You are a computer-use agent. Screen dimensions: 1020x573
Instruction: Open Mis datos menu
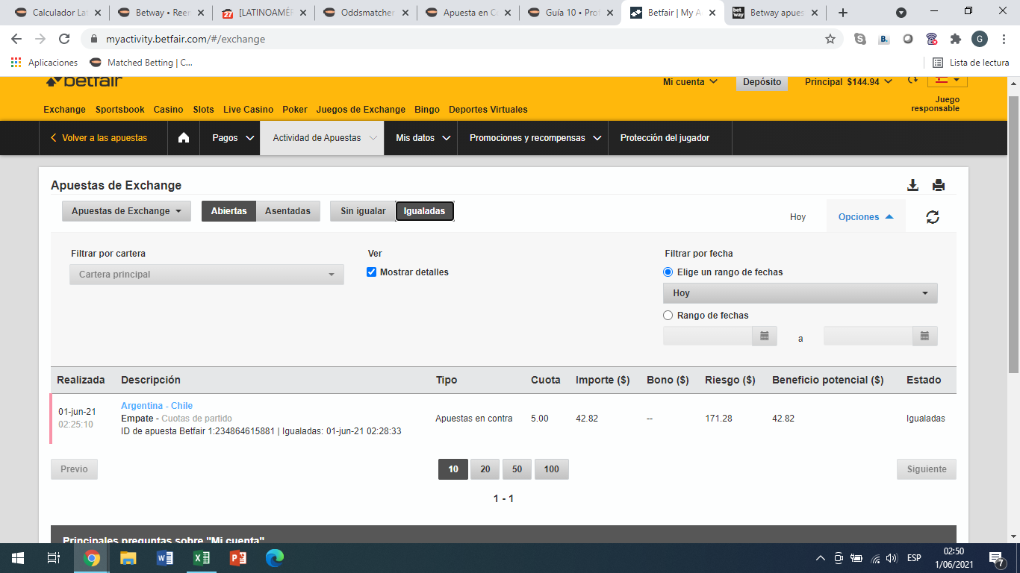(x=421, y=138)
